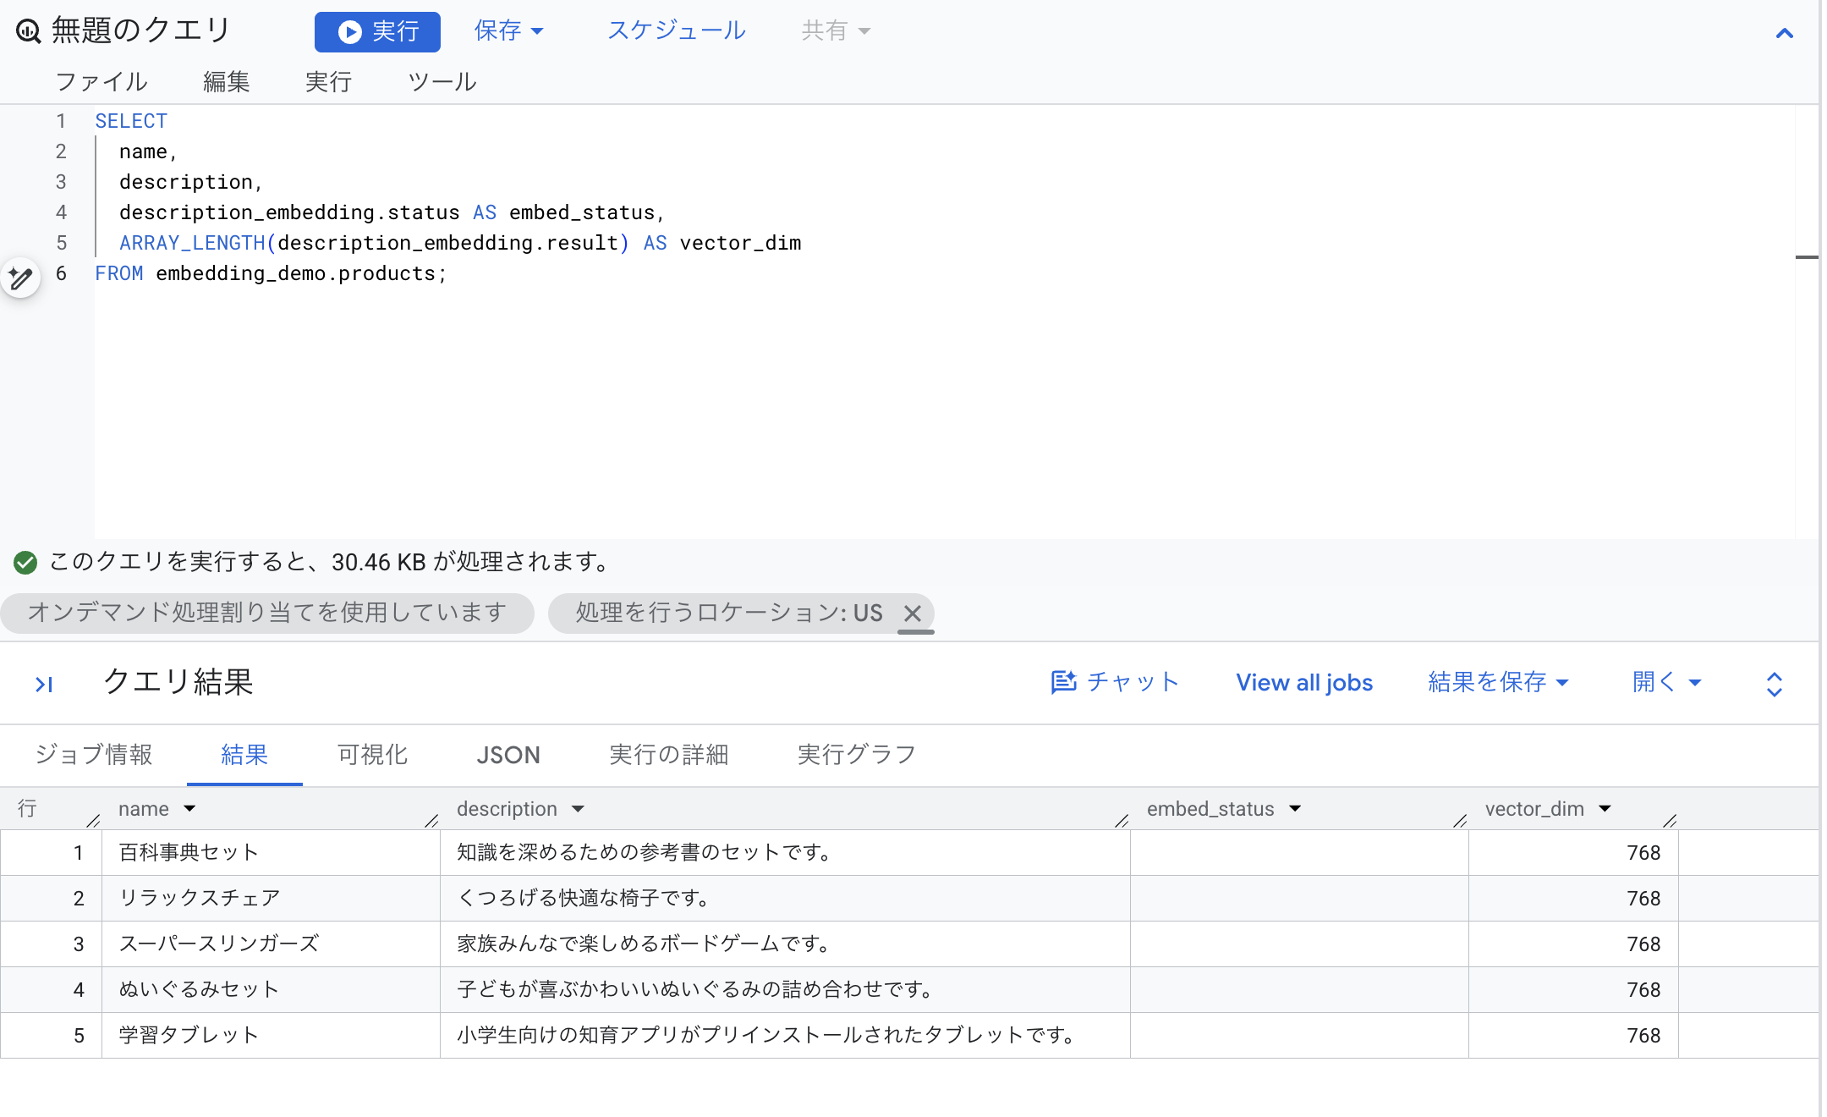Click the embedding_demo.products table reference
The image size is (1827, 1117).
click(295, 273)
